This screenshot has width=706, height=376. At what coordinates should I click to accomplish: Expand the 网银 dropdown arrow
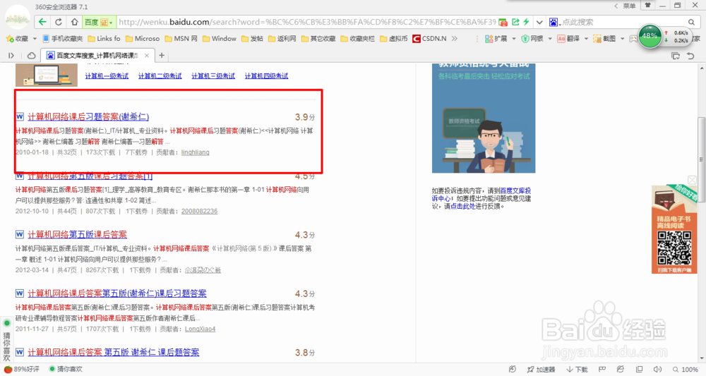point(550,39)
